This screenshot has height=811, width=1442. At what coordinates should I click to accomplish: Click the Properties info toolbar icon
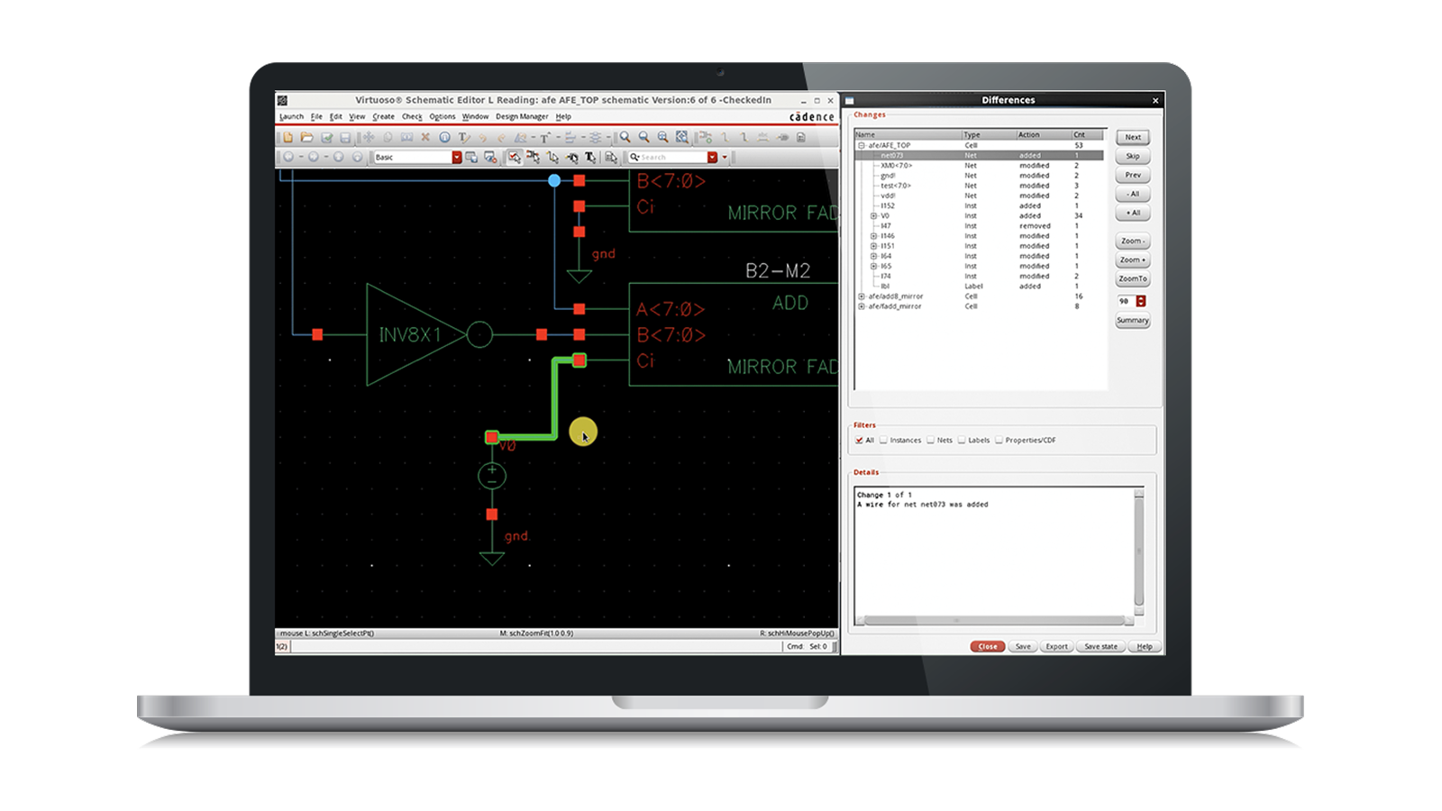tap(444, 138)
